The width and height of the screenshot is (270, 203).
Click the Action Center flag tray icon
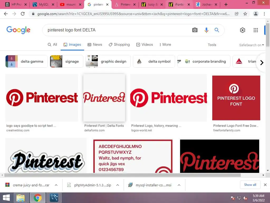coord(233,198)
